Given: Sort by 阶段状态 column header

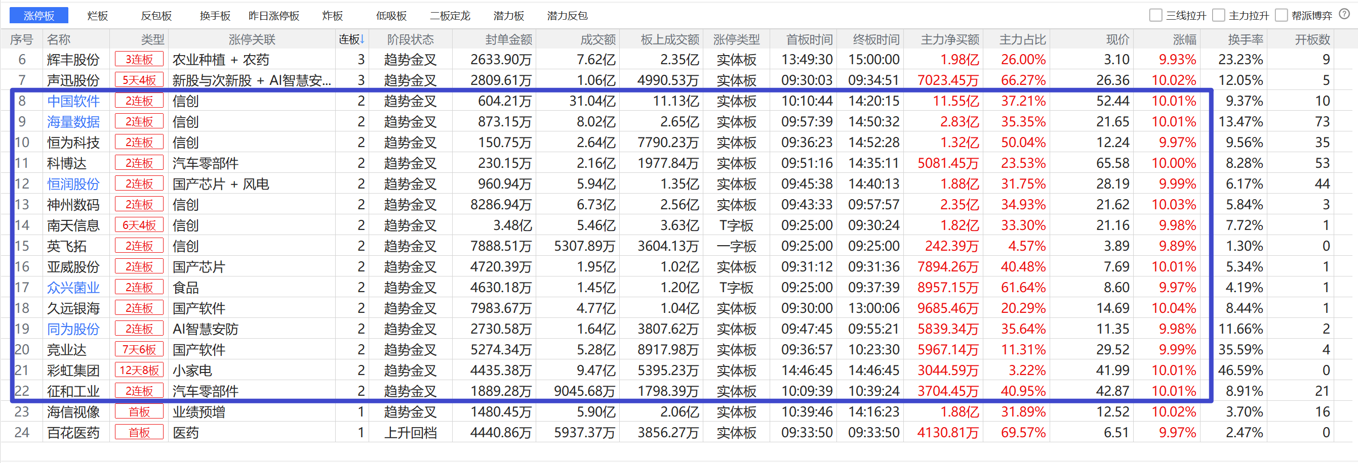Looking at the screenshot, I should point(410,39).
